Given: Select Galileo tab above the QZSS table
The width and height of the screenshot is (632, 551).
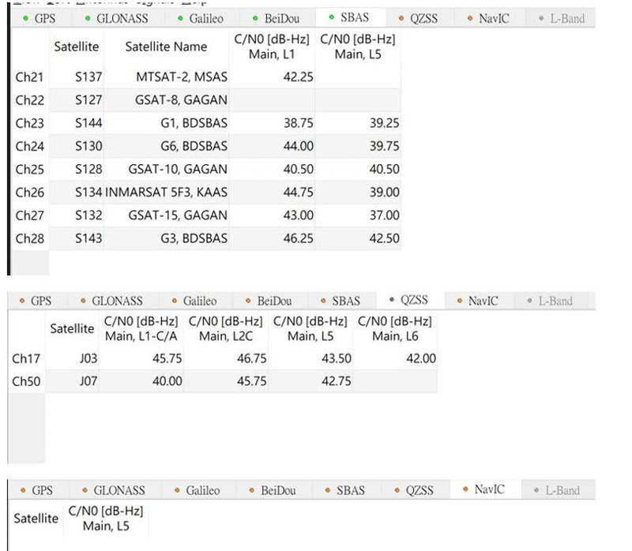Looking at the screenshot, I should point(195,301).
